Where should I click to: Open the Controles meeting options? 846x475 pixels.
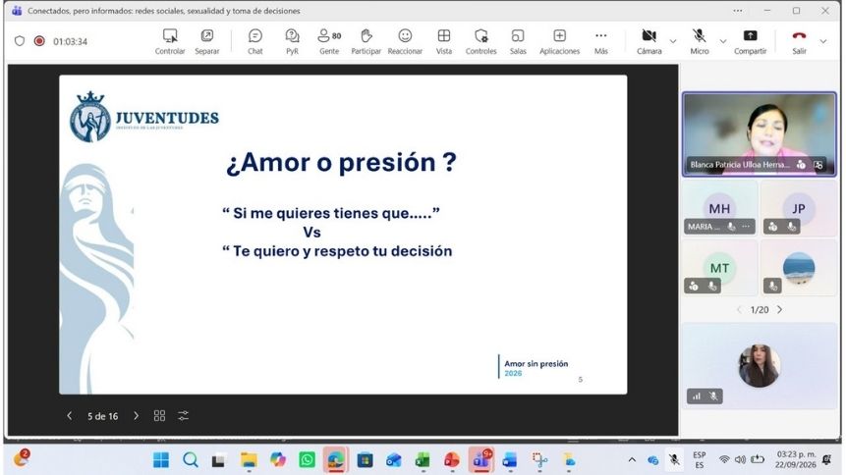coord(480,41)
